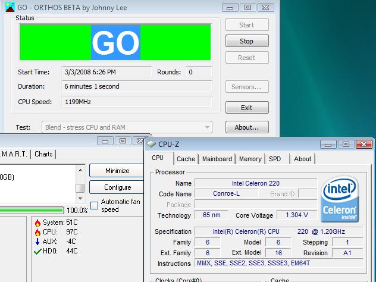Click the Minimize button in the fan monitor
The image size is (376, 282).
[117, 171]
